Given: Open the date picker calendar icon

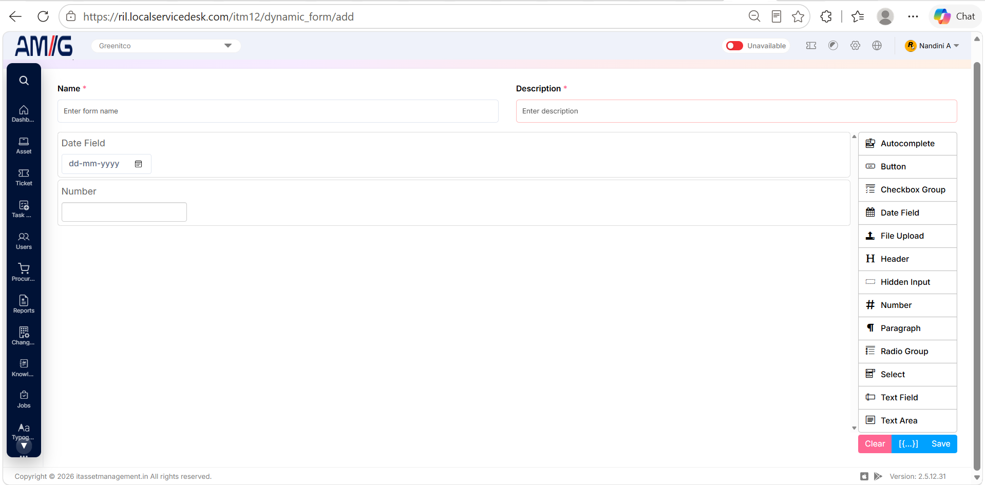Looking at the screenshot, I should tap(138, 164).
